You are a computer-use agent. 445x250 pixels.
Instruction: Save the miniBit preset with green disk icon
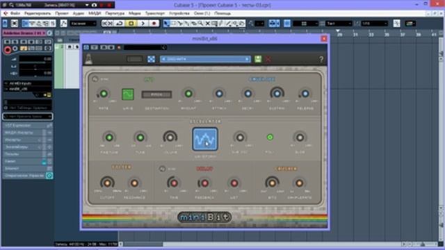tap(258, 59)
